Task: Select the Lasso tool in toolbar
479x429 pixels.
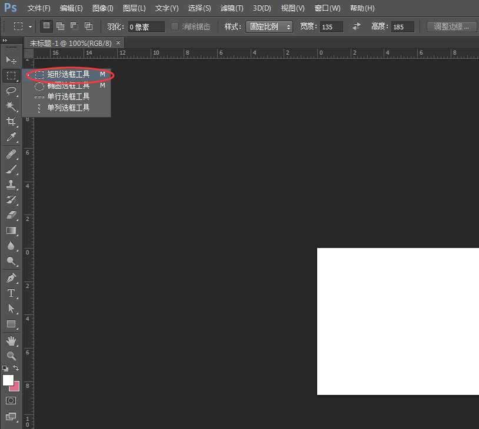Action: coord(11,91)
